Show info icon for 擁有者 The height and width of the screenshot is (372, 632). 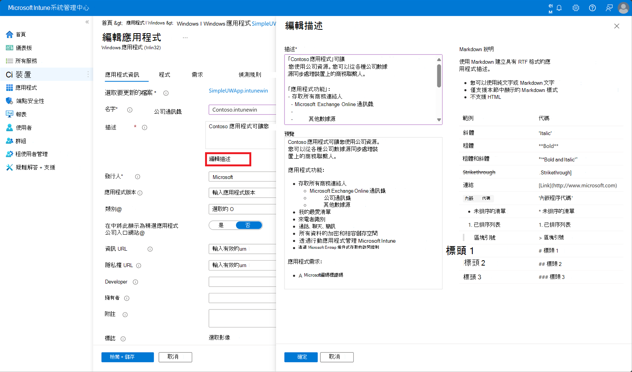(127, 298)
